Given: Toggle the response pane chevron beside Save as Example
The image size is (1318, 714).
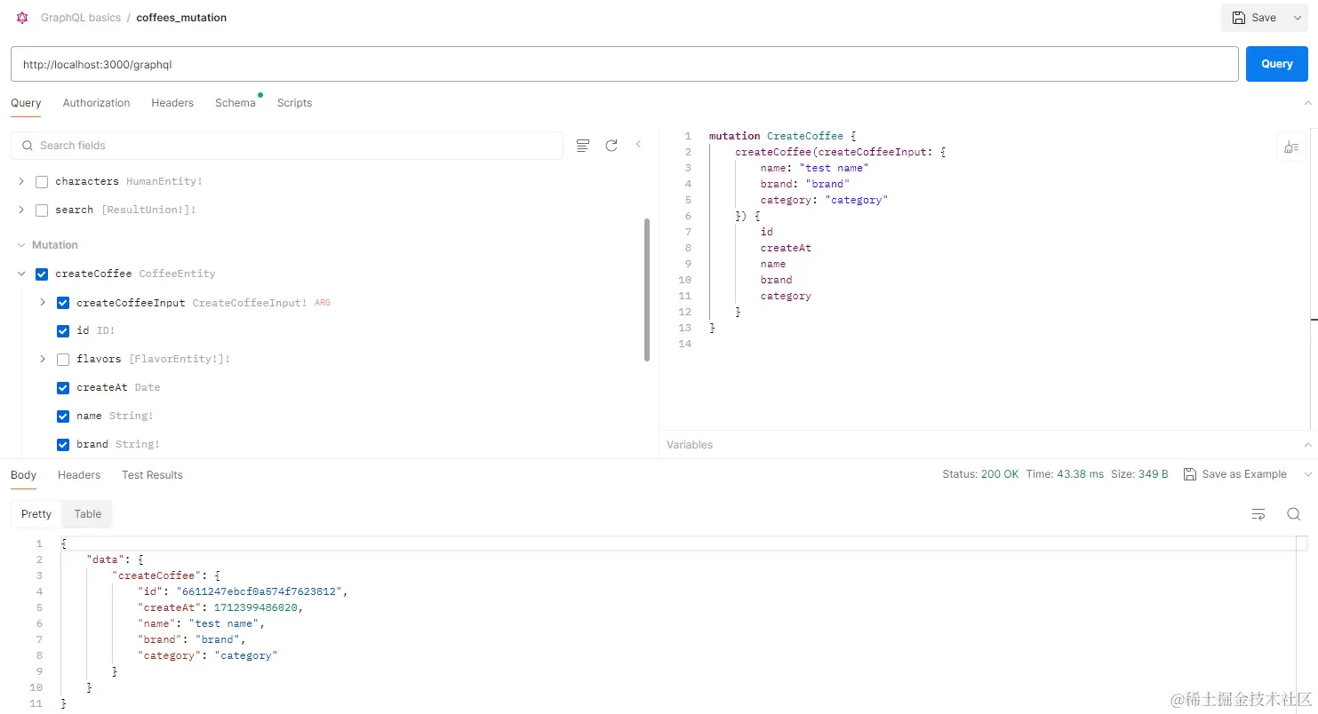Looking at the screenshot, I should pyautogui.click(x=1307, y=475).
